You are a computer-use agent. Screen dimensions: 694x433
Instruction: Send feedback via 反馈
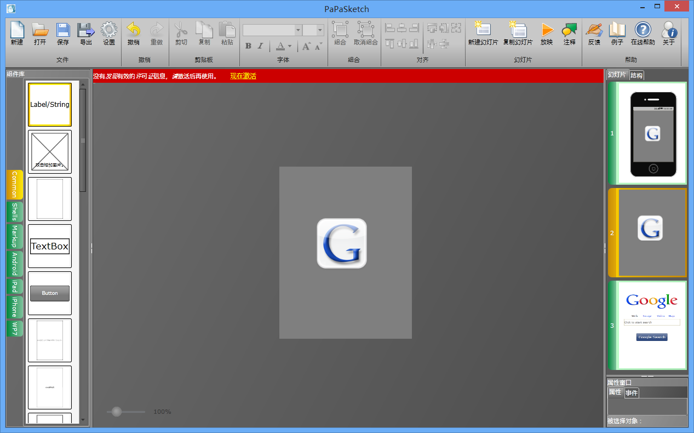[x=594, y=33]
